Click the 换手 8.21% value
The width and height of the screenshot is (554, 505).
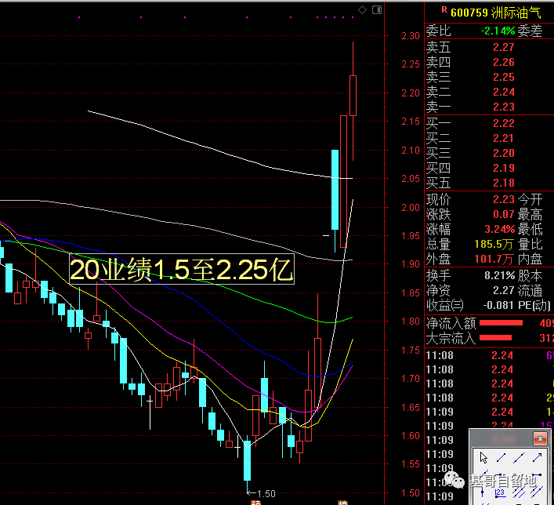[x=500, y=275]
